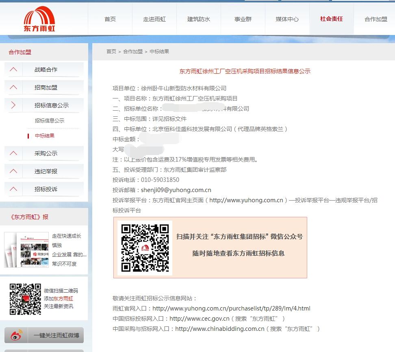
Task: Open the 建筑防水 nav item
Action: pos(198,19)
